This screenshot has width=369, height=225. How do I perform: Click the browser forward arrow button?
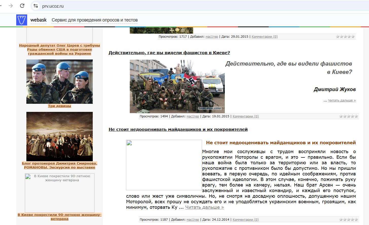[x=11, y=6]
